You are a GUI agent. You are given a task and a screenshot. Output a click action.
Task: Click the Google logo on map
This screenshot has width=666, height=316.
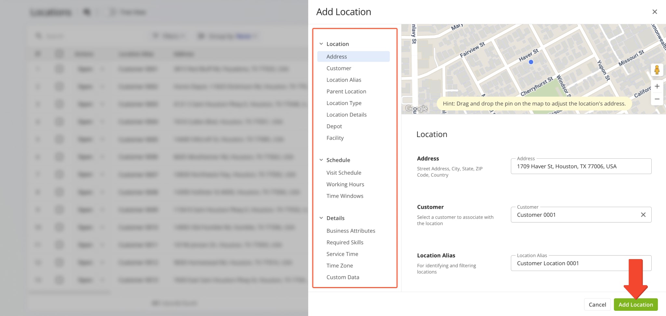point(416,108)
